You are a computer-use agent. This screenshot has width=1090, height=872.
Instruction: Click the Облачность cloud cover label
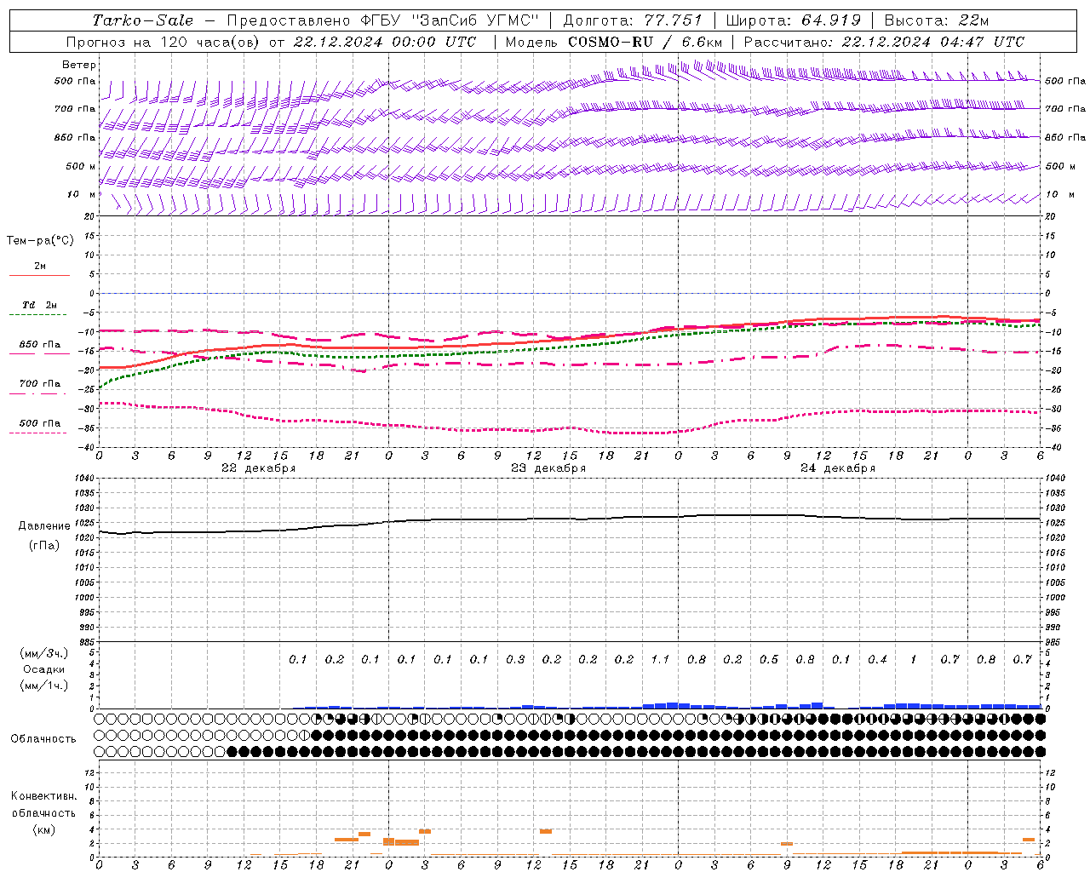click(43, 739)
